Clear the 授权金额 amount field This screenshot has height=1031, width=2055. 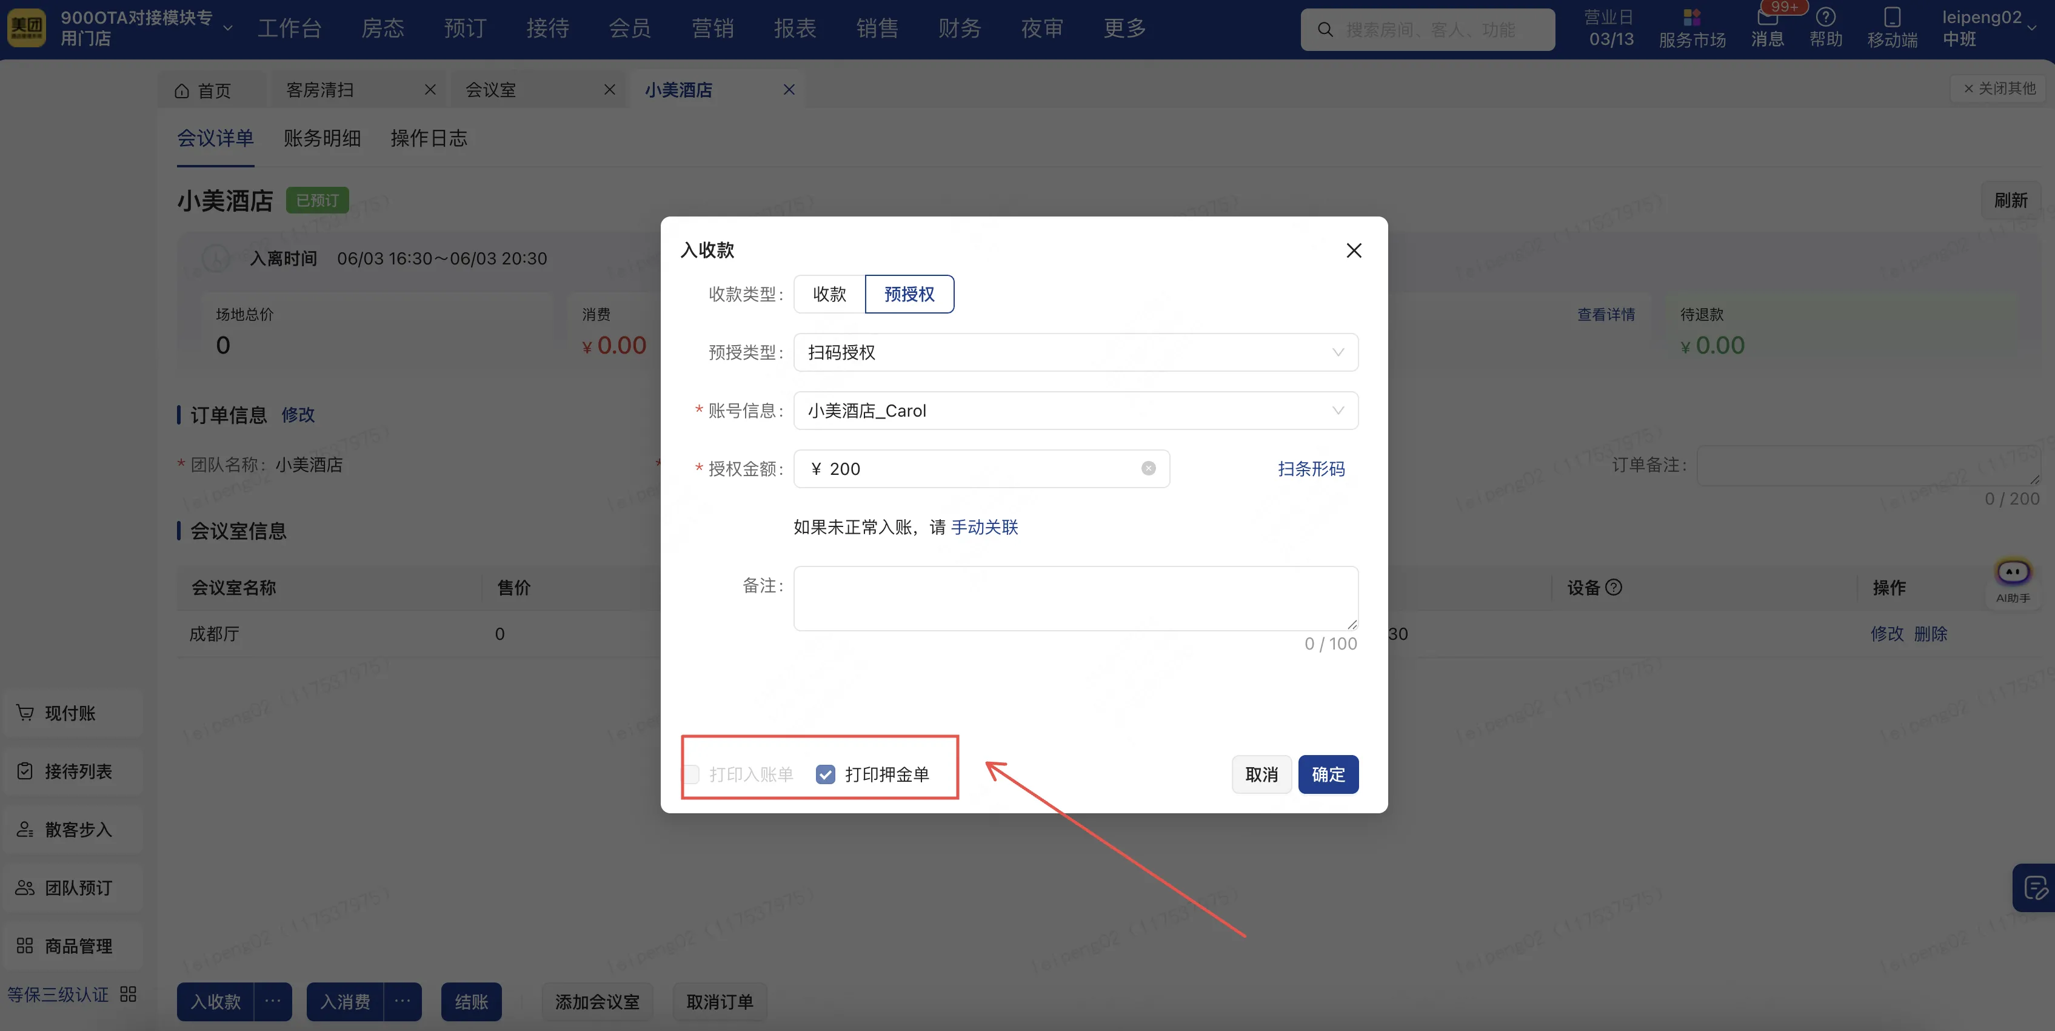point(1148,468)
